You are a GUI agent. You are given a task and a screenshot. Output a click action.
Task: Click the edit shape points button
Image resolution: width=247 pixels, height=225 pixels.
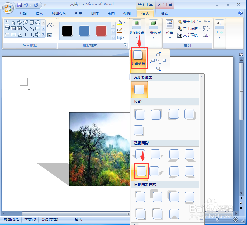point(50,25)
